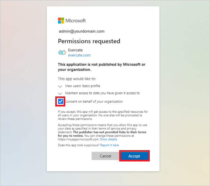Click Maintain access to data permission text
210x186 pixels.
point(102,93)
